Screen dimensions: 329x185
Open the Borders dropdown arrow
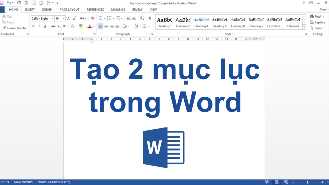149,26
